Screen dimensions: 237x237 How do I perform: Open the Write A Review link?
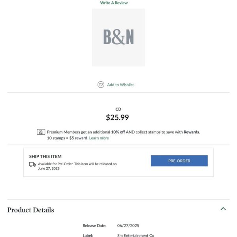pyautogui.click(x=114, y=3)
